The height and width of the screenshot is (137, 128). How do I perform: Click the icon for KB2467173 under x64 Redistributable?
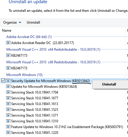tap(8, 55)
